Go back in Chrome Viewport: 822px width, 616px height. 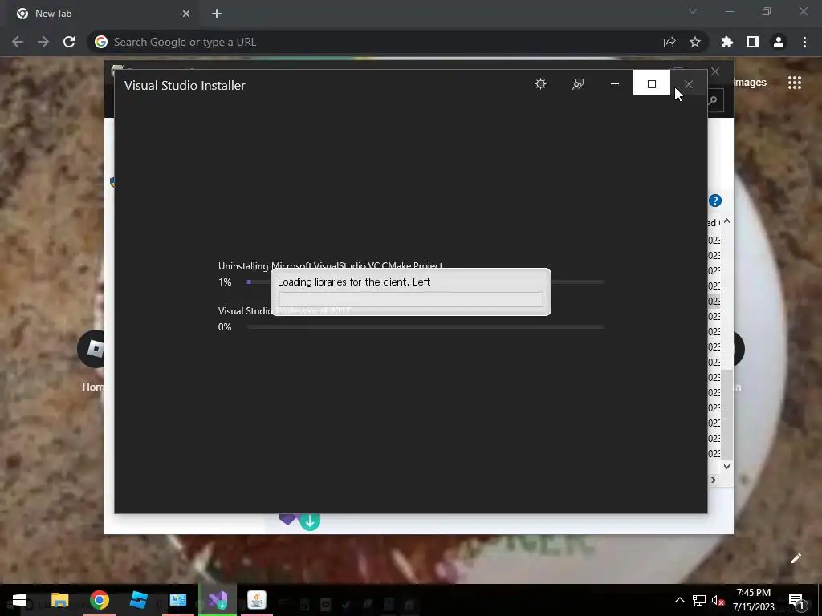click(x=18, y=42)
